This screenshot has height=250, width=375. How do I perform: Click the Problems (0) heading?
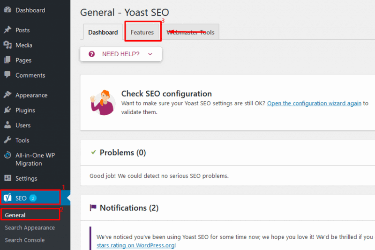click(123, 152)
